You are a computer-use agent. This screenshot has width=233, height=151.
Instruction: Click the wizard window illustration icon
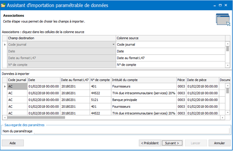click(x=223, y=20)
